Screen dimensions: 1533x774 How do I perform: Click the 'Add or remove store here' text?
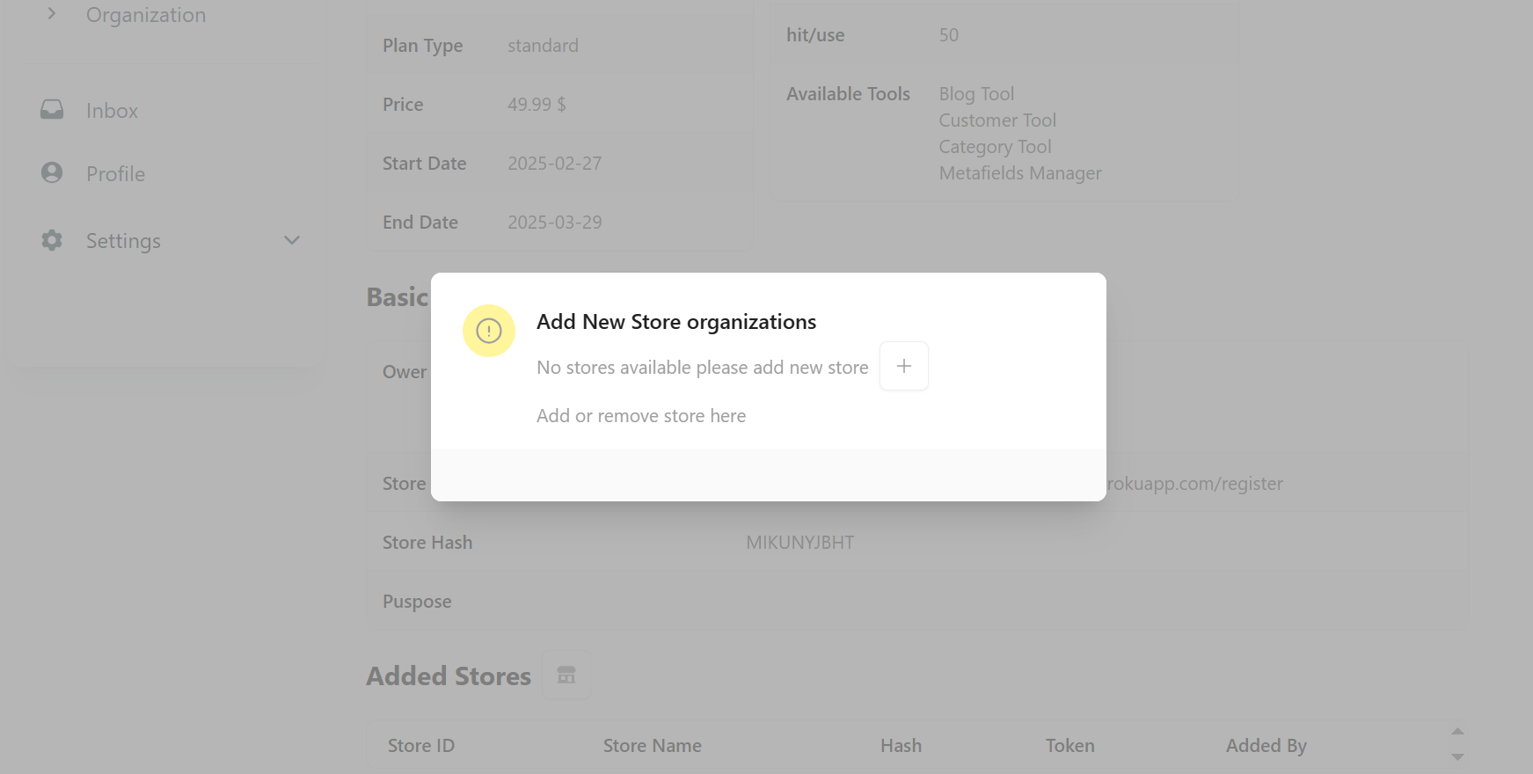(x=641, y=416)
